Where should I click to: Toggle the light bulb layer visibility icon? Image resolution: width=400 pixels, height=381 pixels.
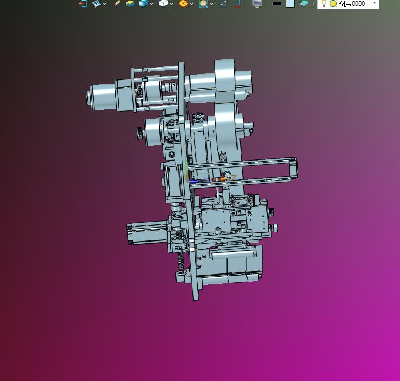pyautogui.click(x=324, y=3)
